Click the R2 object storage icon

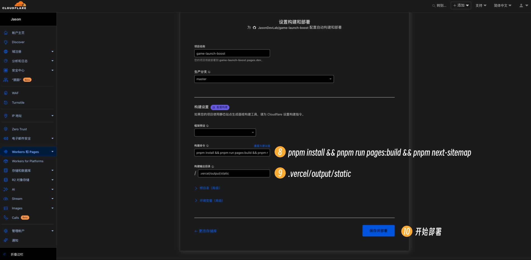point(6,180)
